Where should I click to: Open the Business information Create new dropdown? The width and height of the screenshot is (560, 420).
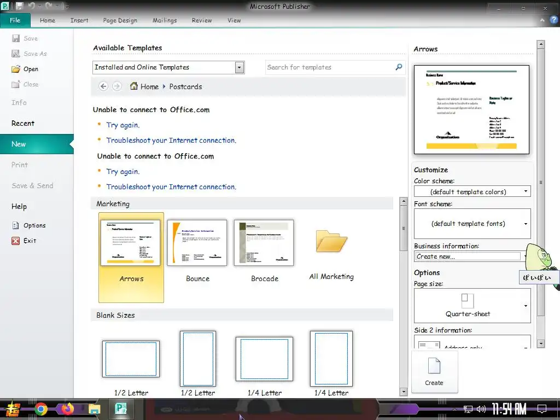470,256
